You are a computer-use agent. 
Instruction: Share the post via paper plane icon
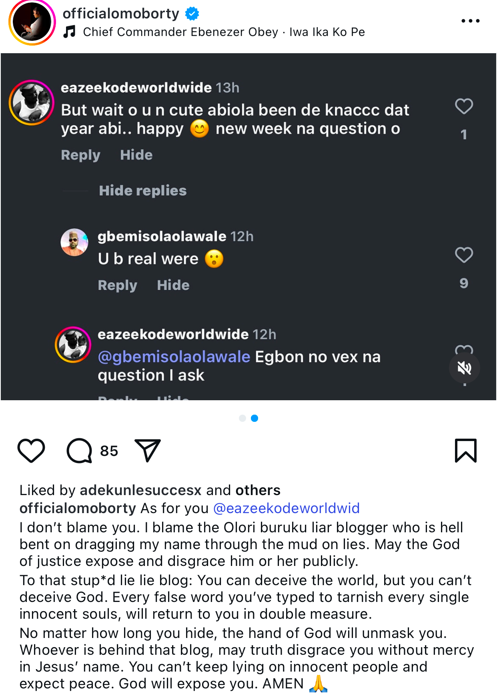(x=147, y=451)
